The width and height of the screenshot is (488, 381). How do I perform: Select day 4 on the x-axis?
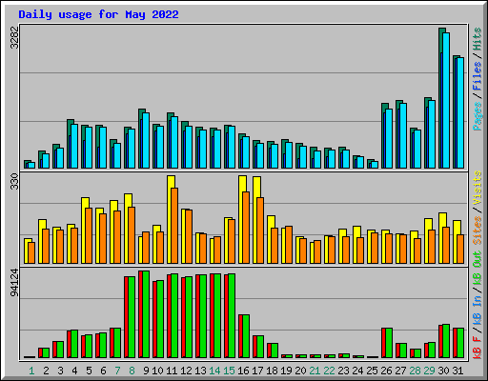tap(74, 371)
